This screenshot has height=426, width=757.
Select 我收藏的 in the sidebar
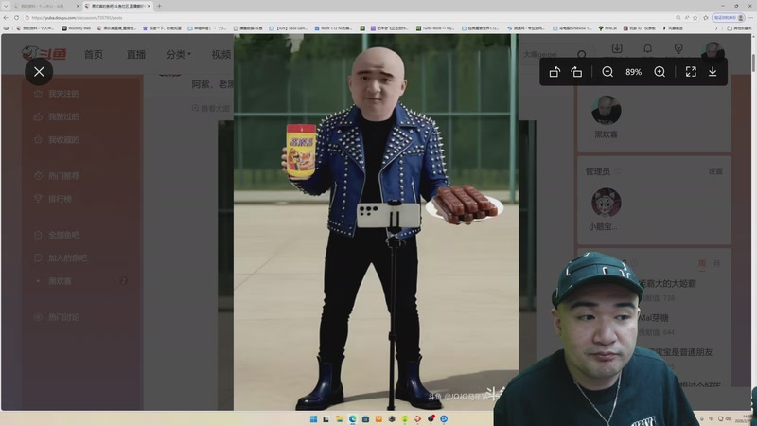63,140
